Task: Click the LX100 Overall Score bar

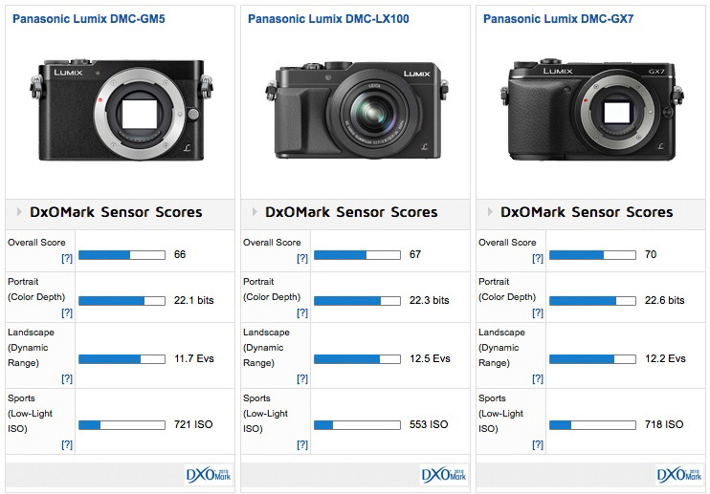Action: [x=357, y=255]
